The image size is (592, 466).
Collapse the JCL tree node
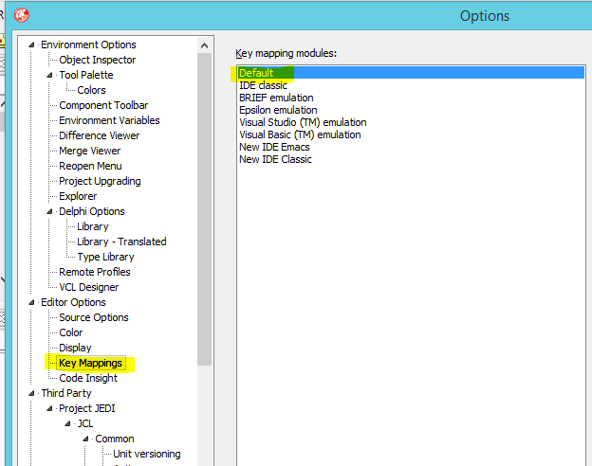coord(67,423)
